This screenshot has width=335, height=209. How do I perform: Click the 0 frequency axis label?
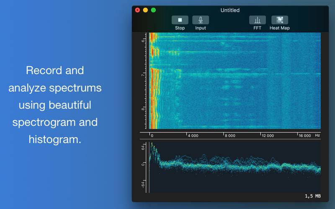[x=152, y=135]
